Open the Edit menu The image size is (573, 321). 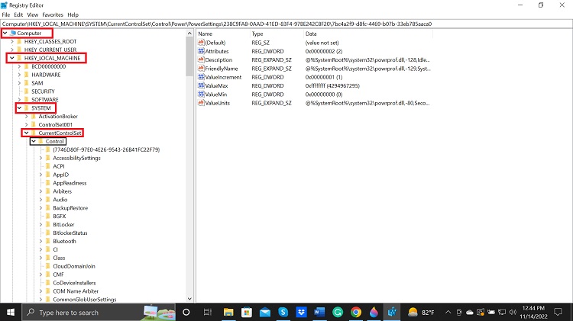click(x=19, y=14)
